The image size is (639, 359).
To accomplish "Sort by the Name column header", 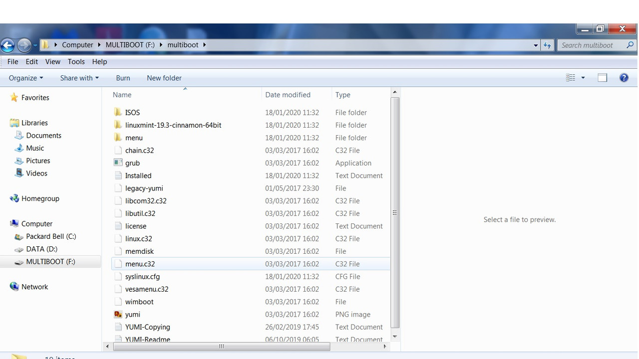I will pyautogui.click(x=122, y=95).
